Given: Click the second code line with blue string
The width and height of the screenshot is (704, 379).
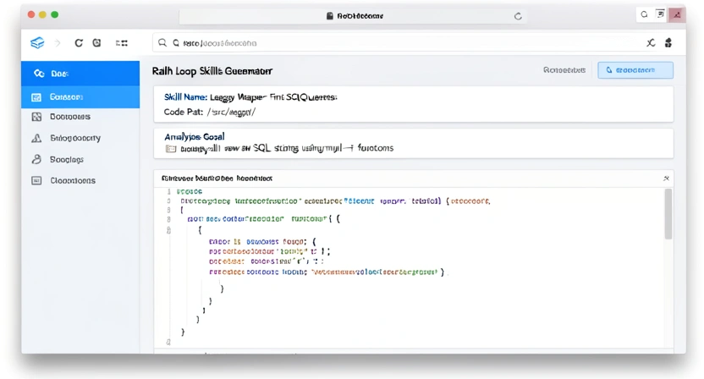Looking at the screenshot, I should coord(335,201).
